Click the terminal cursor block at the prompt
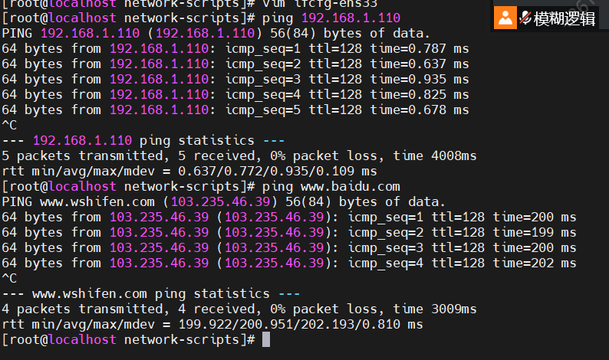609x360 pixels. coord(266,339)
